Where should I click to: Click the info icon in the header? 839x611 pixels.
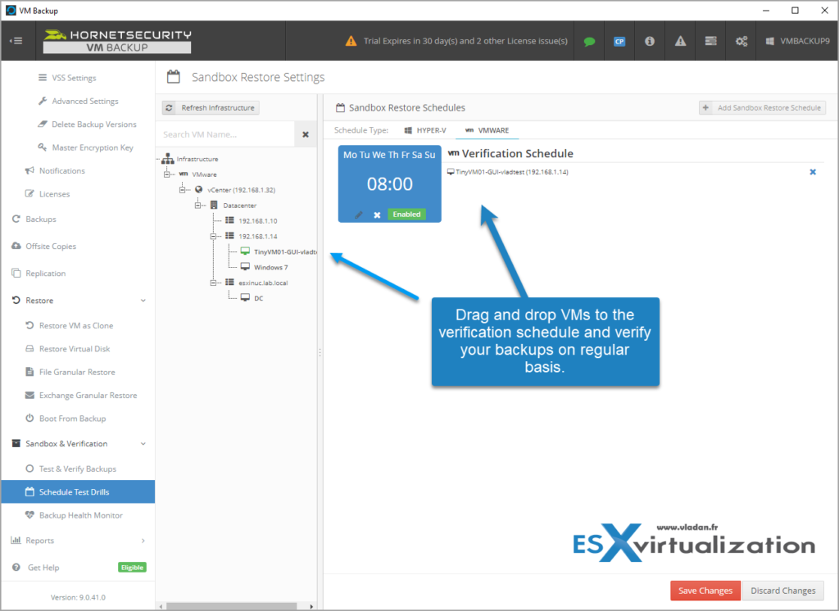tap(650, 40)
